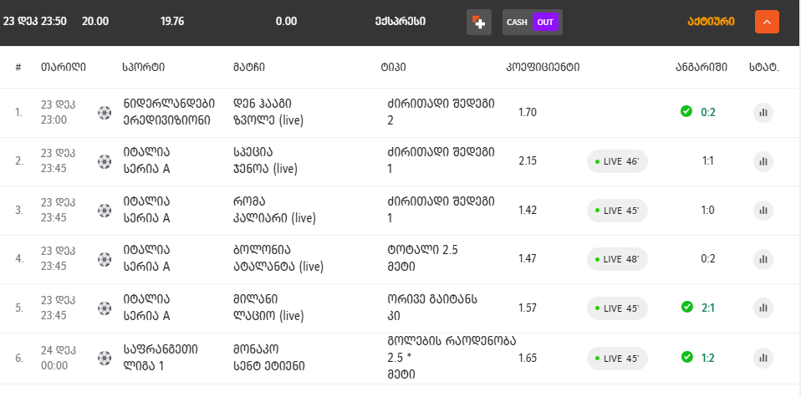Open statistics icon for Bologna Atalanta match

[x=763, y=259]
